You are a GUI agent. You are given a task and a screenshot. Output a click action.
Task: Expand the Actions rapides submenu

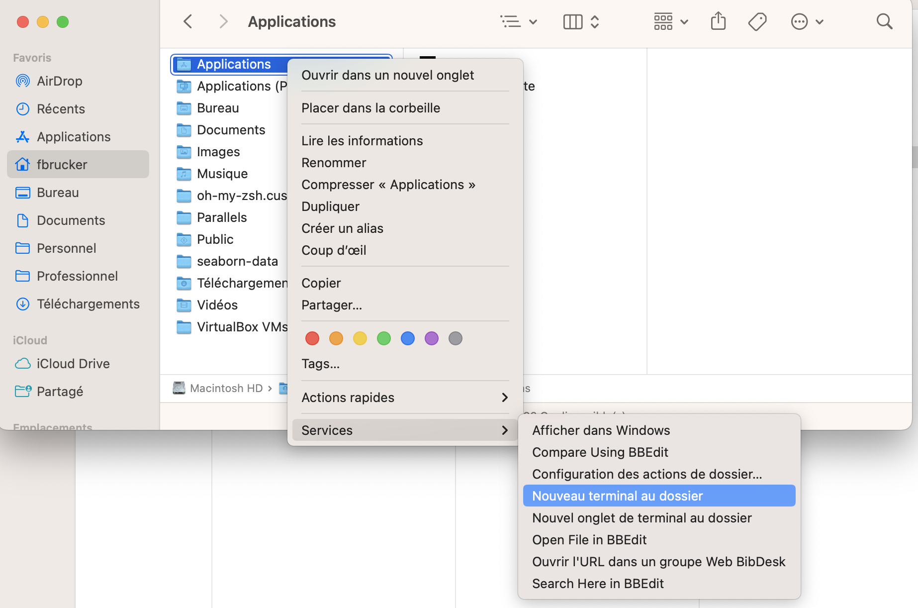click(348, 397)
